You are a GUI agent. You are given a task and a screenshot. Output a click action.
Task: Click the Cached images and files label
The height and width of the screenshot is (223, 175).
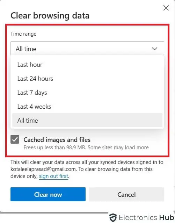(x=57, y=140)
